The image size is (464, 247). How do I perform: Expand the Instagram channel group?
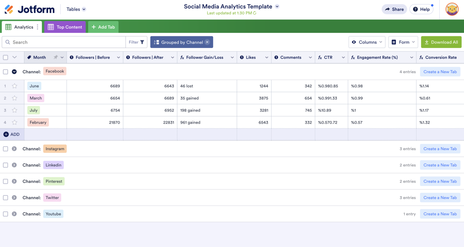coord(14,149)
